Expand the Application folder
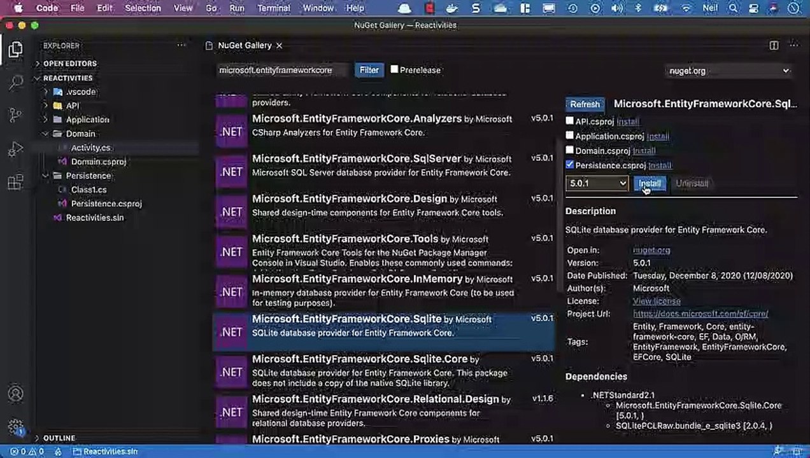Viewport: 810px width, 458px height. [x=87, y=120]
